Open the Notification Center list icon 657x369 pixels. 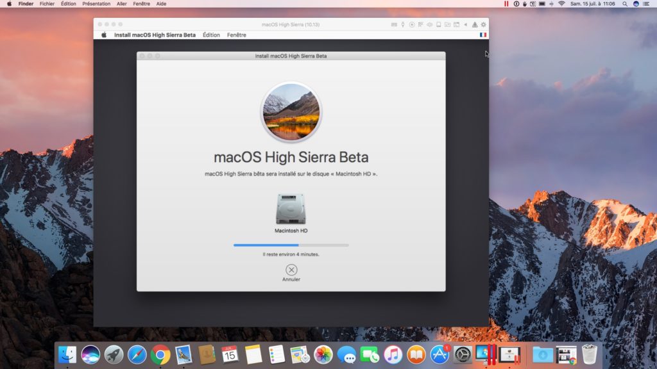point(647,4)
